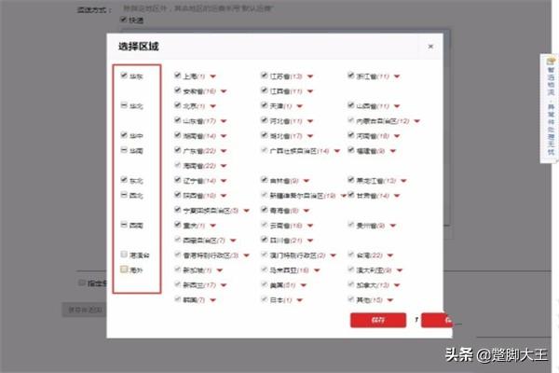559x373 pixels.
Task: Expand cities arrow next to 河北省
Action: click(x=310, y=121)
